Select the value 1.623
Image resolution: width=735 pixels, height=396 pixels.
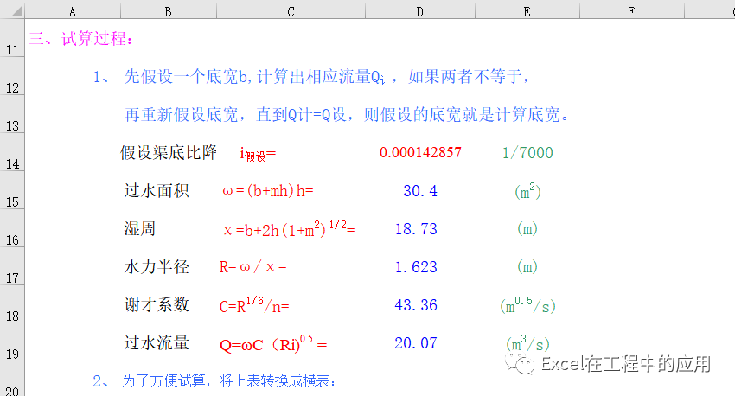pyautogui.click(x=416, y=266)
